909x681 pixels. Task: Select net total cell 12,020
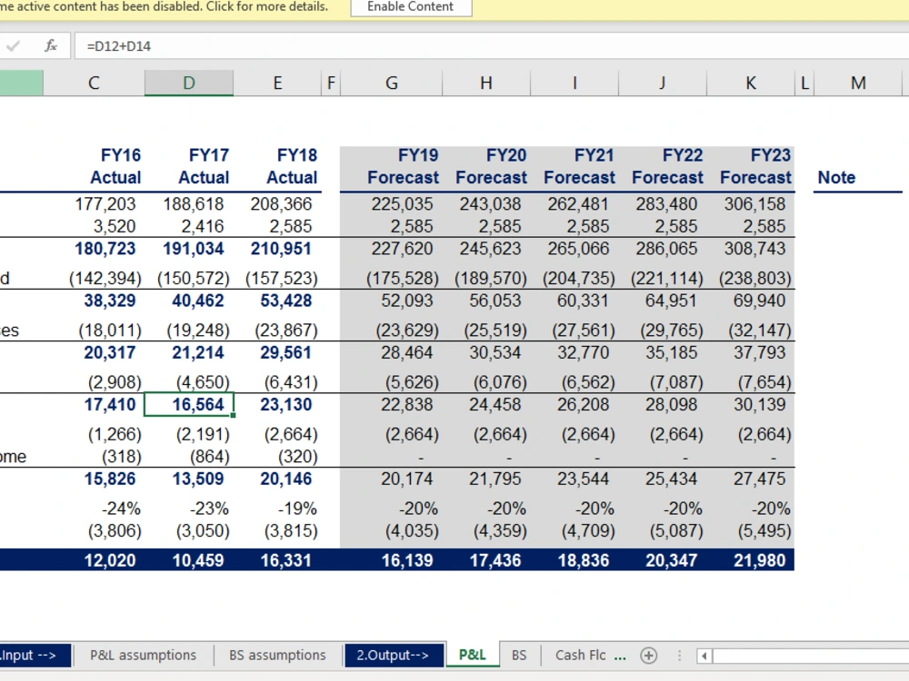(110, 560)
